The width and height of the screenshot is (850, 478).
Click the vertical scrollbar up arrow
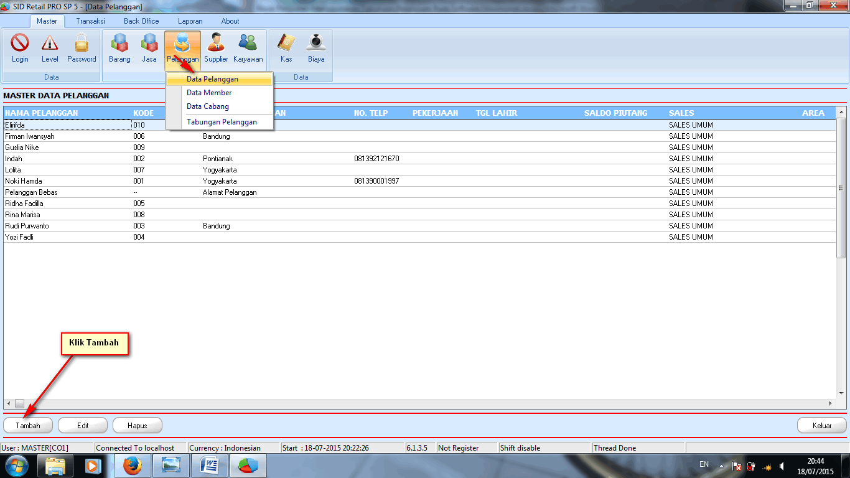click(841, 113)
